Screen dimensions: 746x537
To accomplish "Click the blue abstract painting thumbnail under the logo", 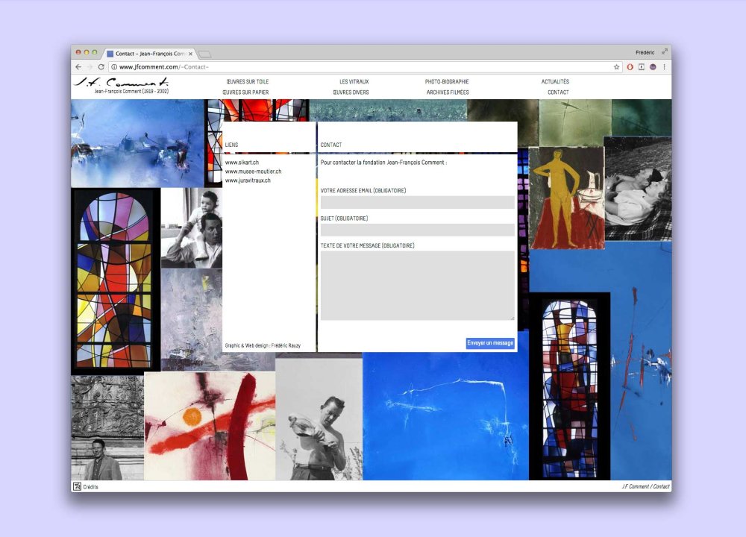I will click(137, 143).
